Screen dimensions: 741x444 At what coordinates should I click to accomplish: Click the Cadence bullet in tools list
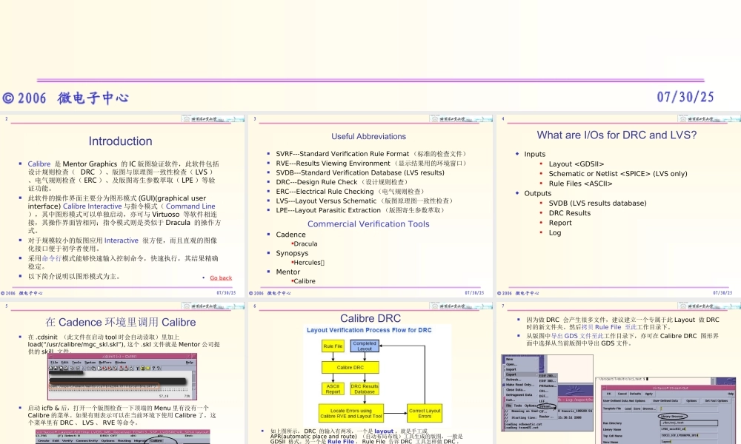point(290,235)
